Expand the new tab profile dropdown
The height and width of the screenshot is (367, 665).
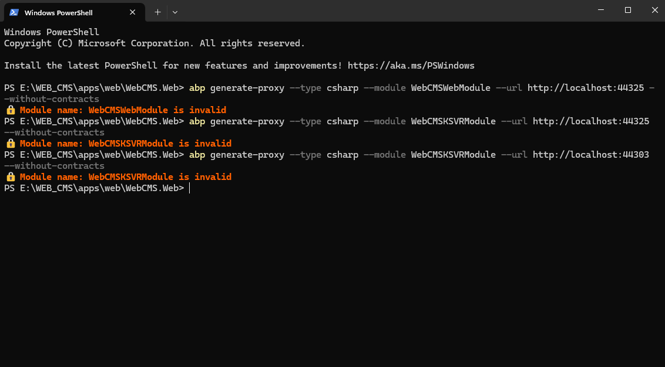click(x=175, y=12)
